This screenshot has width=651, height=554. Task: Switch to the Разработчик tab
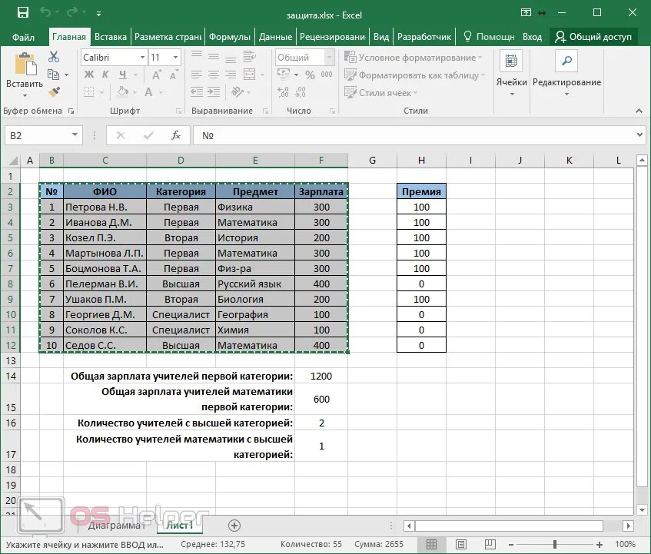pos(424,37)
